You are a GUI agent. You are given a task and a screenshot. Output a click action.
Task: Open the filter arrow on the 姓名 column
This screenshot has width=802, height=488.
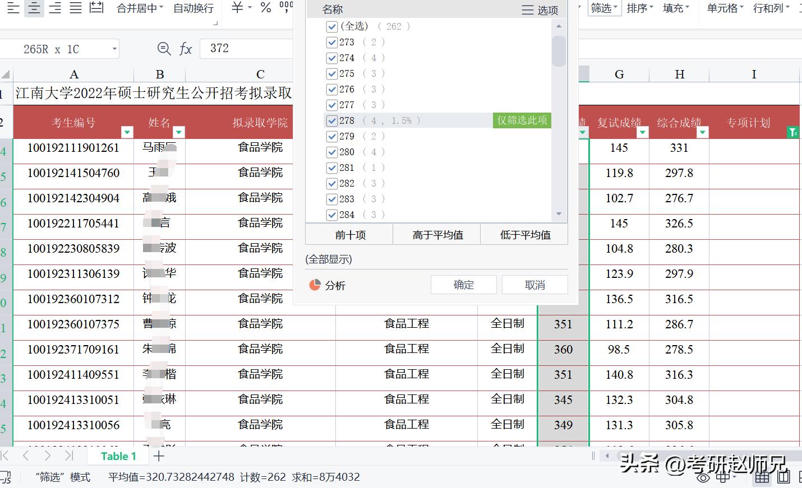click(179, 132)
